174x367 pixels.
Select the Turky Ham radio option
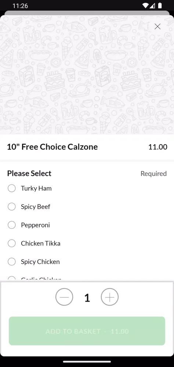(12, 188)
